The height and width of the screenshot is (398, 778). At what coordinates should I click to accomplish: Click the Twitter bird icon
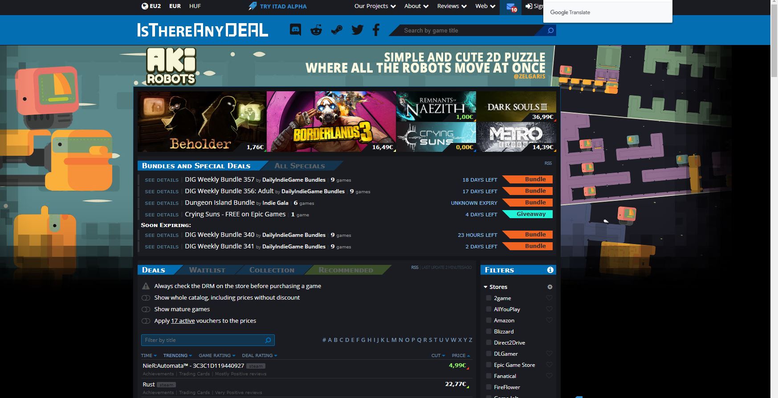(357, 30)
